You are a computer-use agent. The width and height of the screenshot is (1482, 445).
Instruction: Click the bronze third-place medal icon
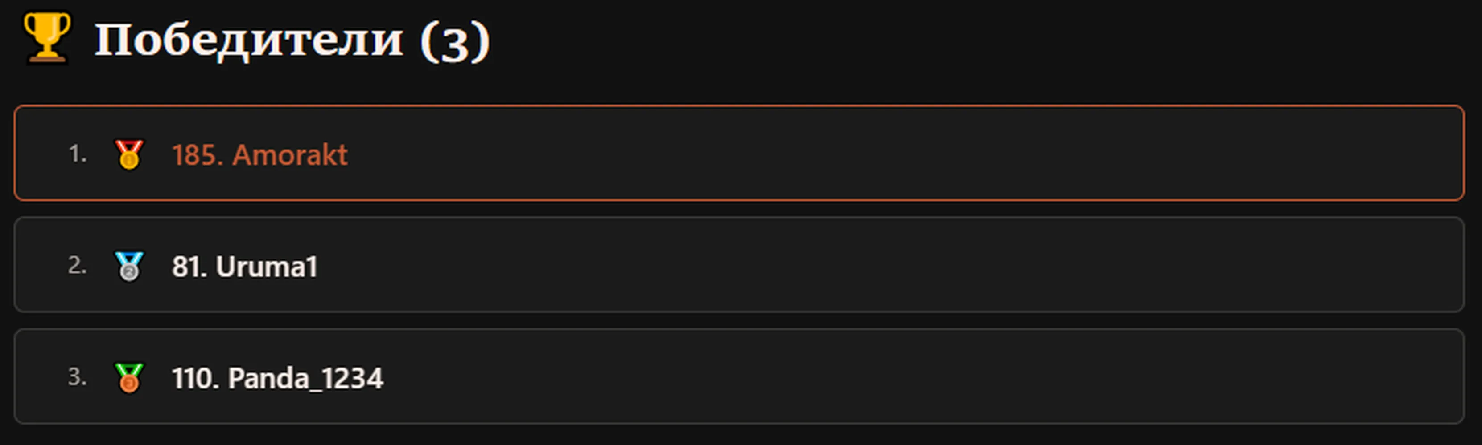129,377
